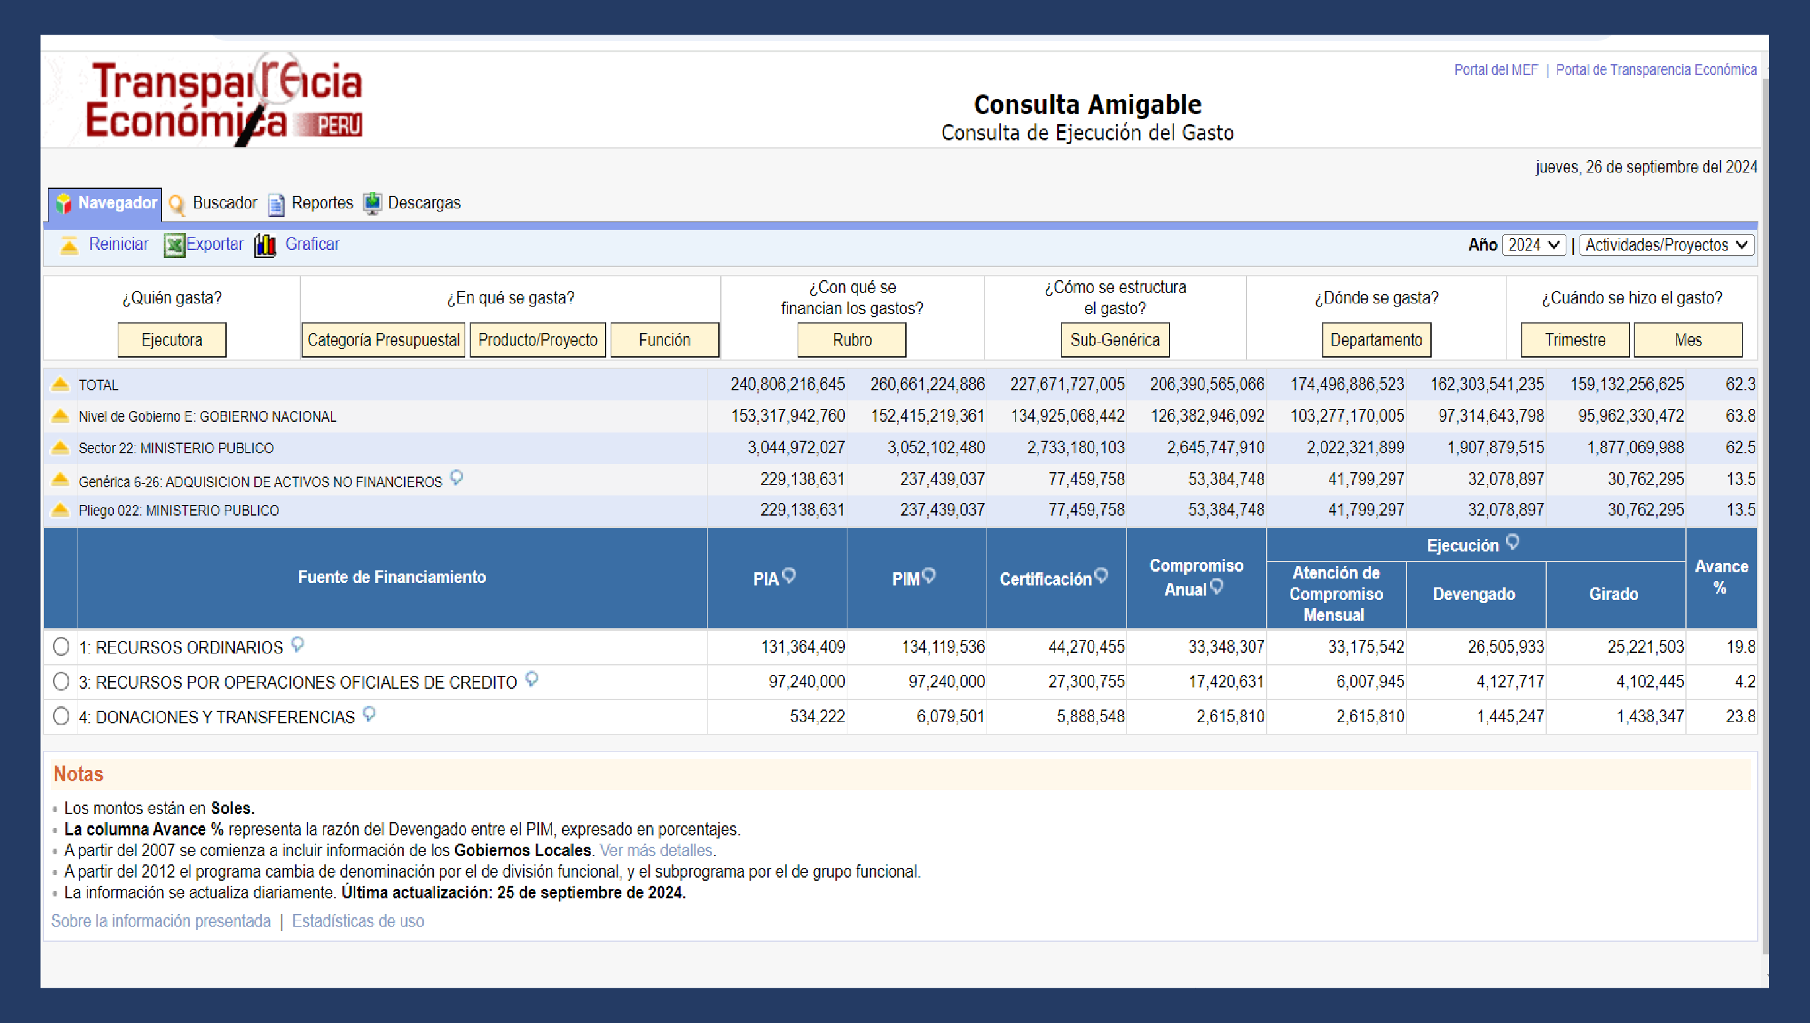1810x1023 pixels.
Task: Open Portal de Transparencia Económica link
Action: coord(1656,69)
